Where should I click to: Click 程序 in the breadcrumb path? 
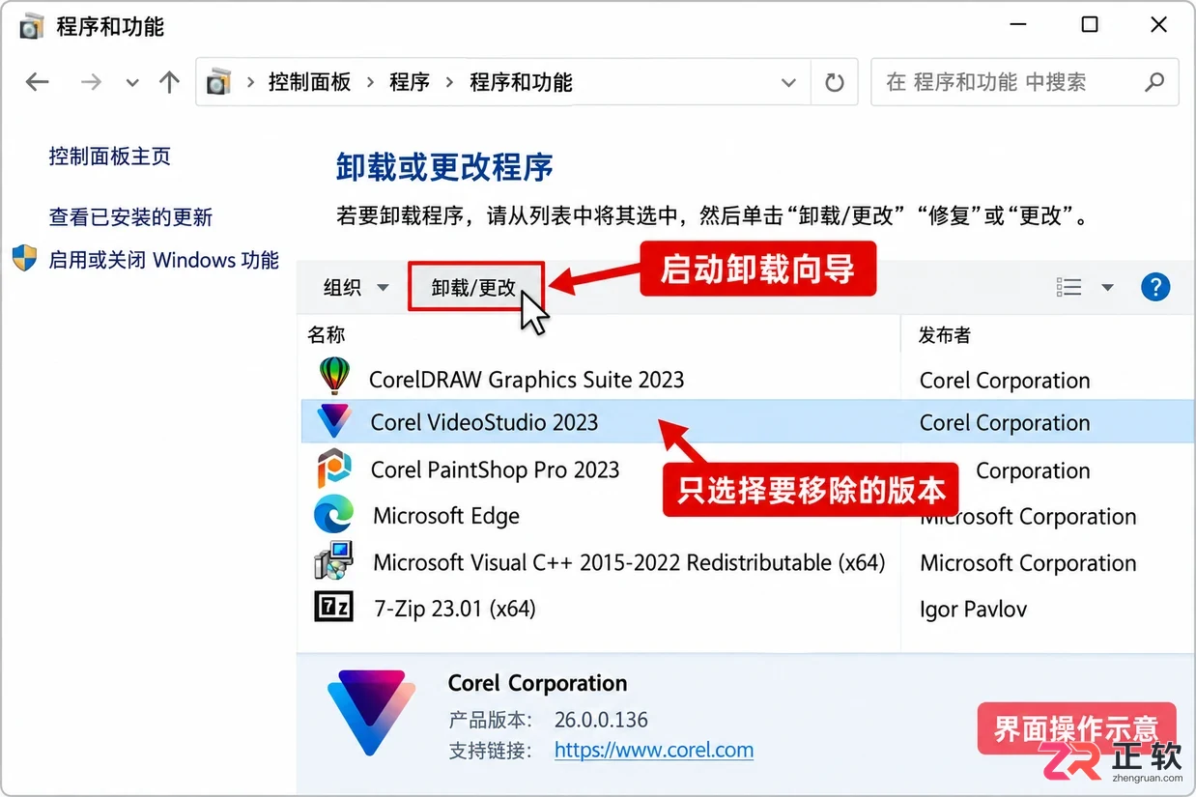tap(410, 83)
